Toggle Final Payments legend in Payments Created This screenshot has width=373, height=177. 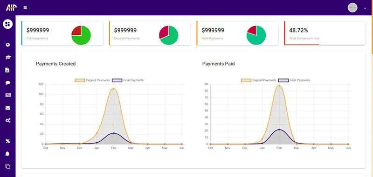pyautogui.click(x=128, y=80)
